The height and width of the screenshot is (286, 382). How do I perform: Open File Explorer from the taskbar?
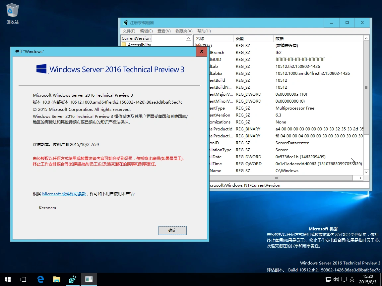point(56,279)
